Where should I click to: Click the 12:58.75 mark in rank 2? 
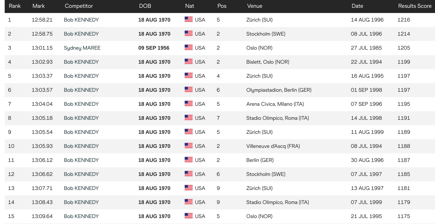pos(42,34)
